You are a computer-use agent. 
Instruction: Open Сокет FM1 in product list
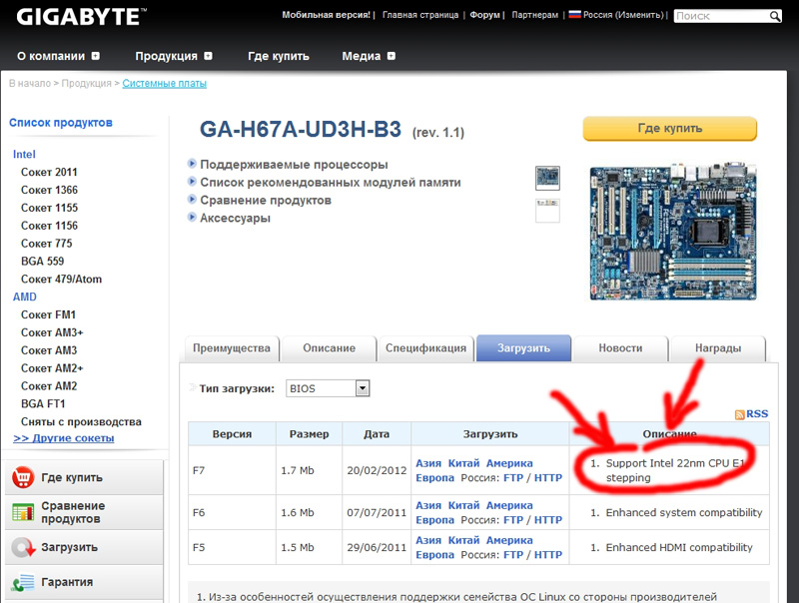(48, 314)
